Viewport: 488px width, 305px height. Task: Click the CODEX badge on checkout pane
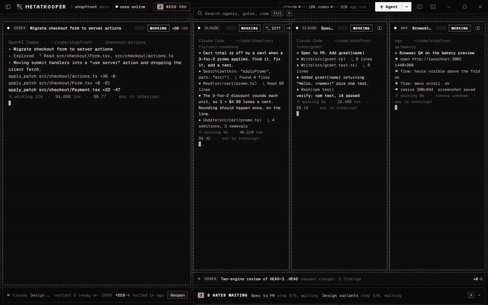coord(20,28)
